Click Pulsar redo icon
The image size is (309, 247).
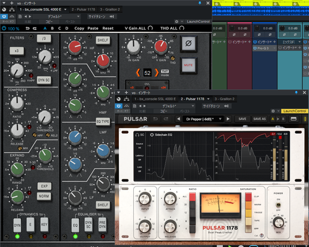pyautogui.click(x=166, y=119)
